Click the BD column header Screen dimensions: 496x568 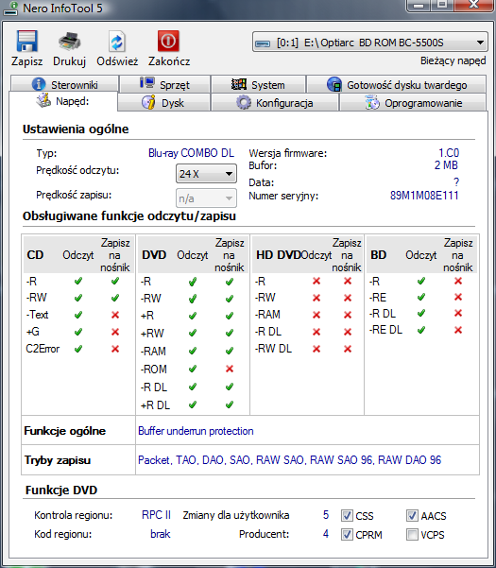(x=378, y=255)
